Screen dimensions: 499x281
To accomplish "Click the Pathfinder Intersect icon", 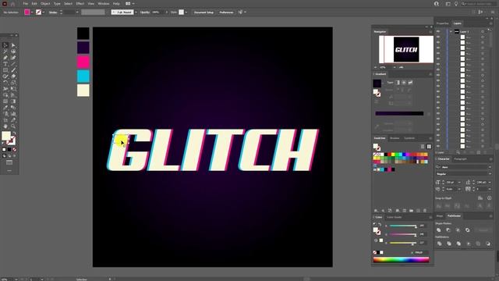I will [458, 230].
